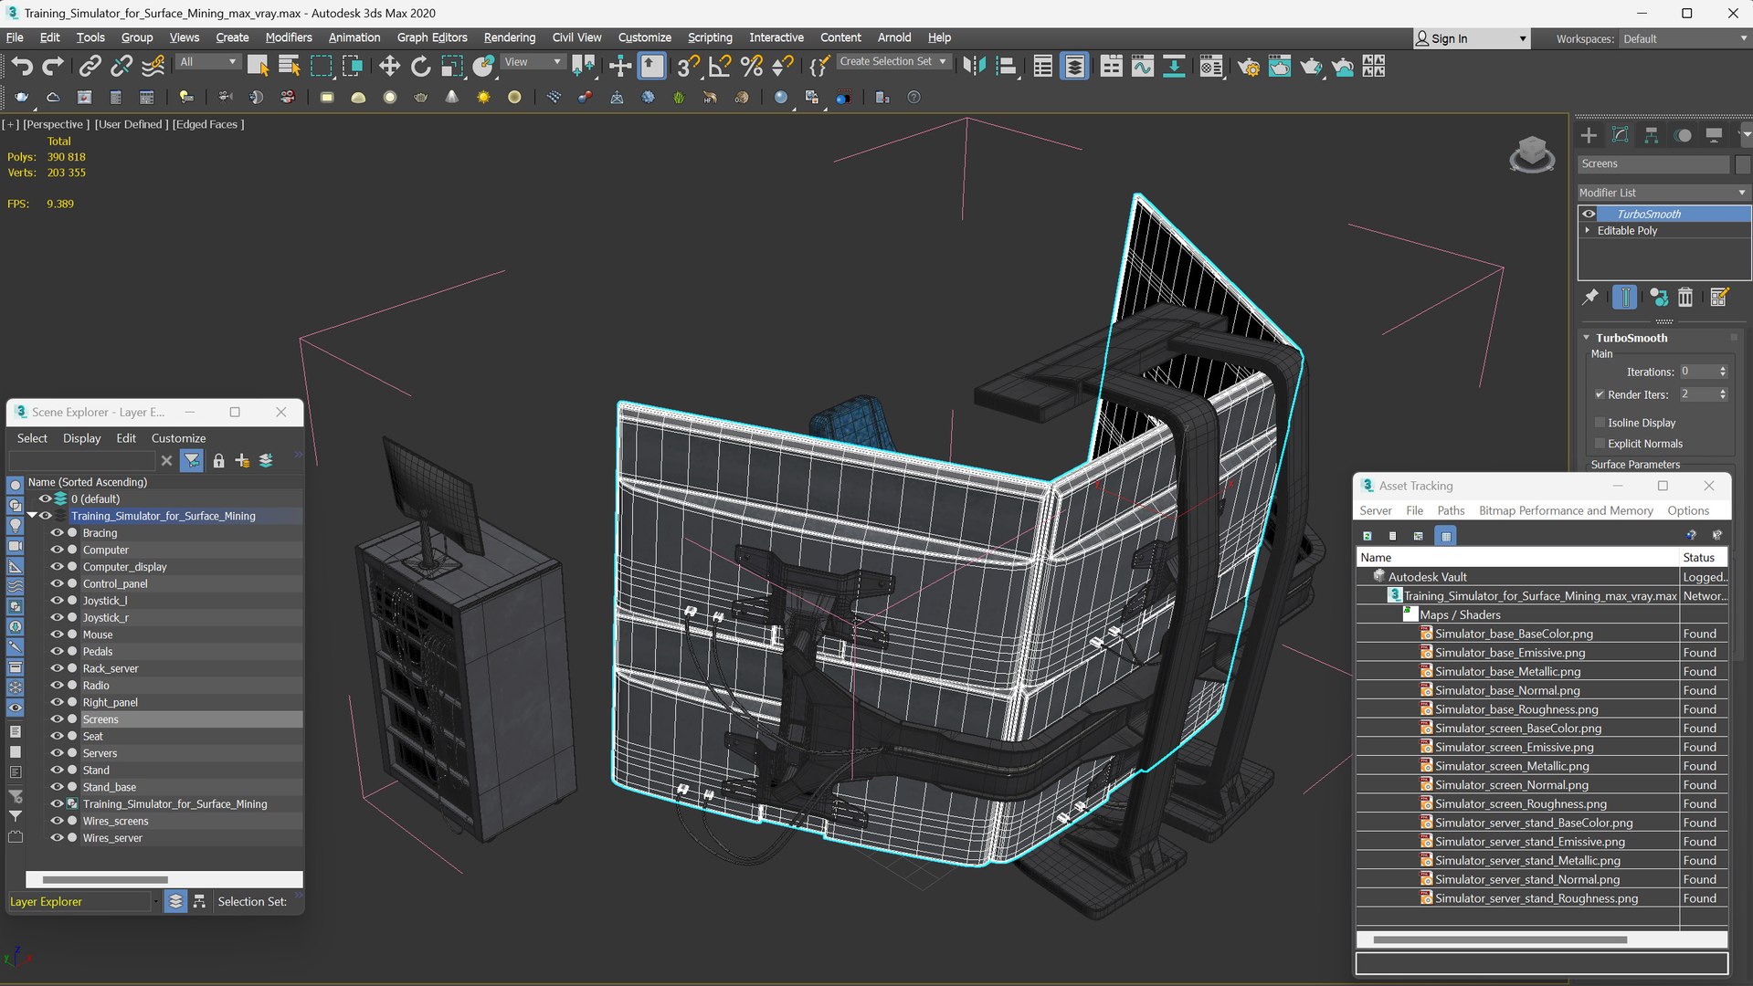Screen dimensions: 1753x986
Task: Click the Mirror tool icon
Action: [x=974, y=66]
